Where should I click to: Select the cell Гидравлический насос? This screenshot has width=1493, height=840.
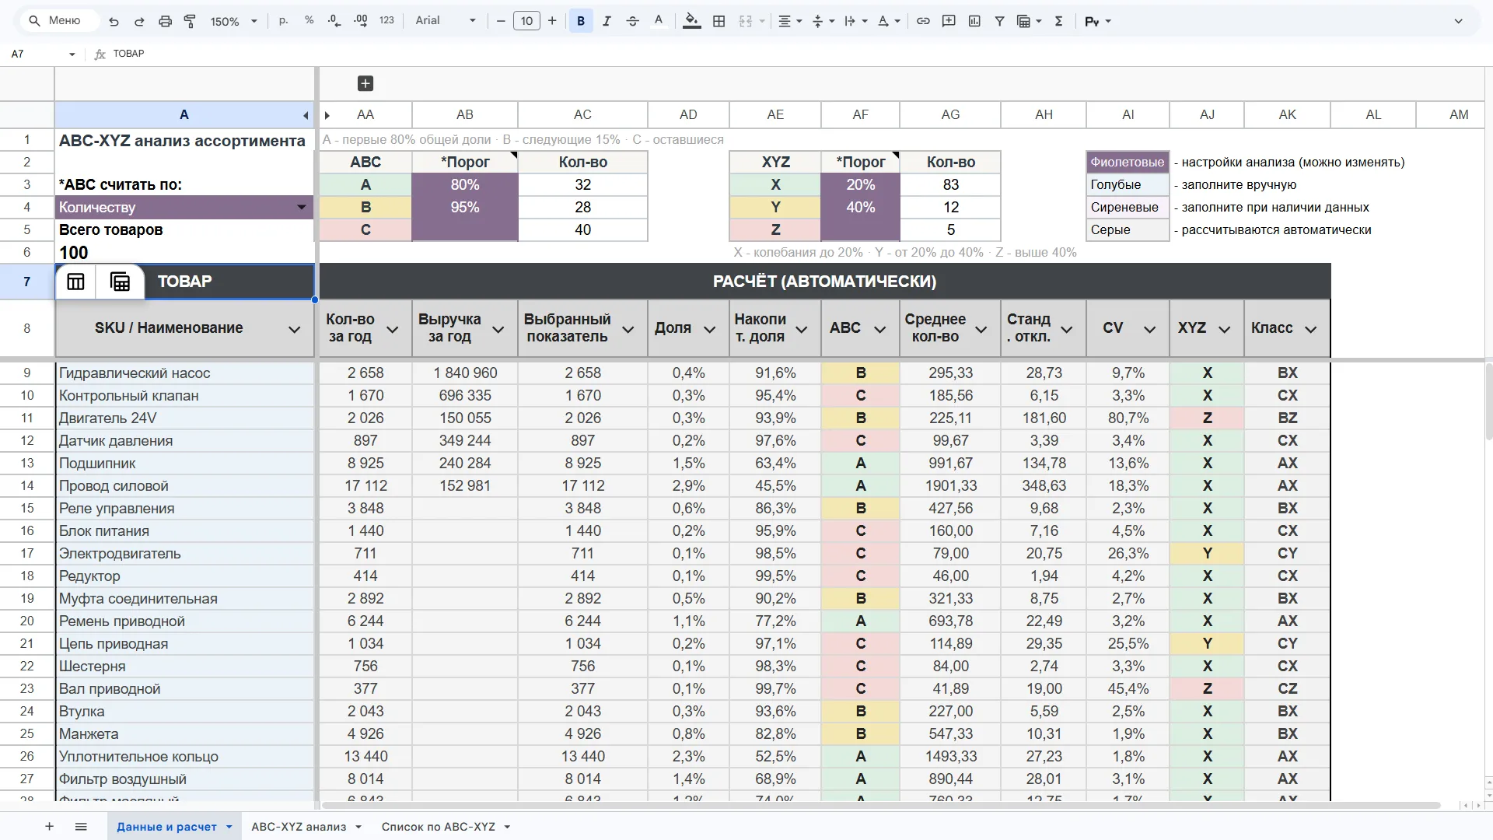(x=184, y=373)
